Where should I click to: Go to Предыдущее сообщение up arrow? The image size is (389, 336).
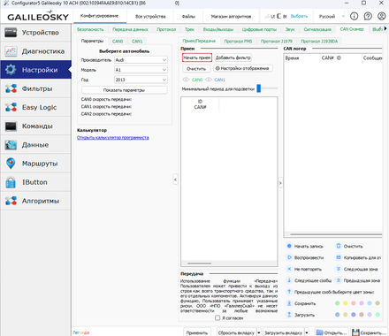pos(289,292)
